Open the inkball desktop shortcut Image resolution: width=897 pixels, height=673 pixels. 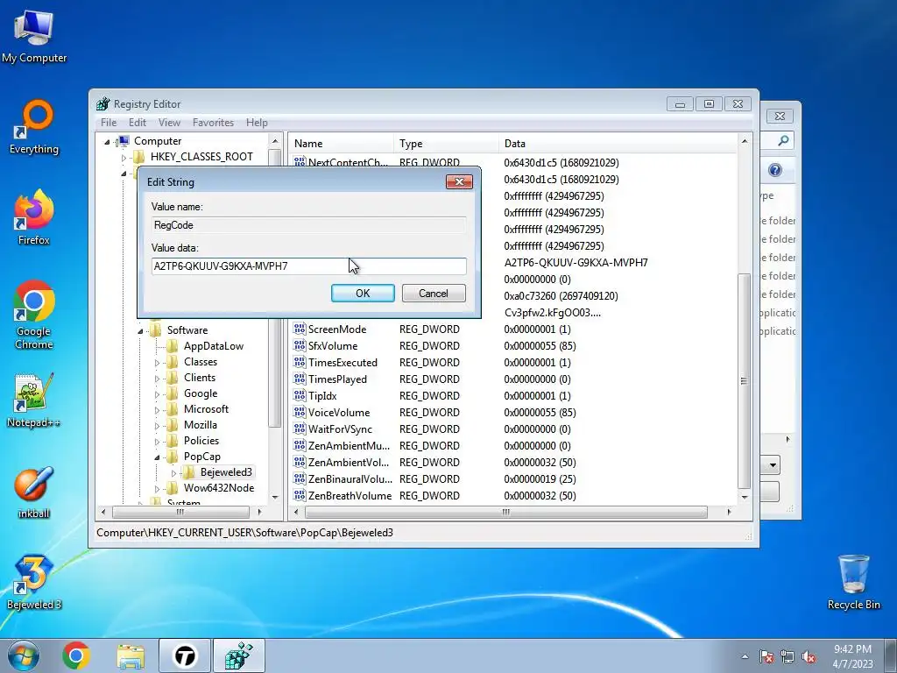coord(34,492)
